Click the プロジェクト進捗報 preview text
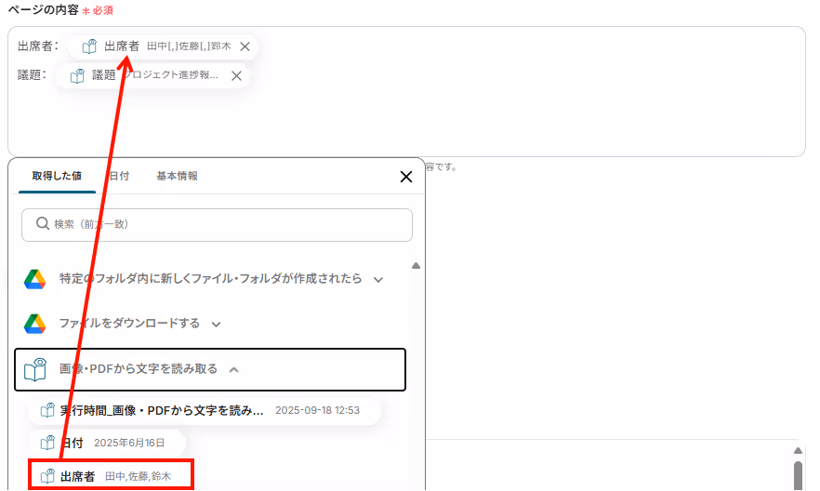 tap(170, 75)
